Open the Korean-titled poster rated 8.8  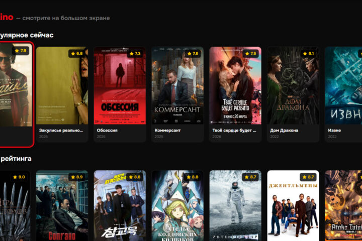[120, 206]
